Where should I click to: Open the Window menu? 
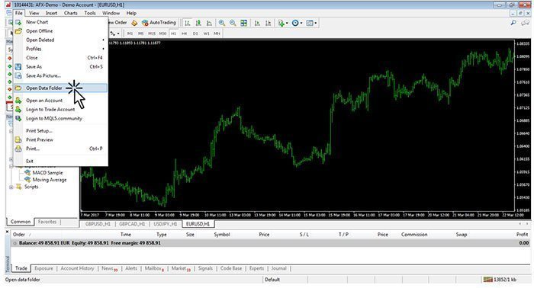[x=111, y=13]
